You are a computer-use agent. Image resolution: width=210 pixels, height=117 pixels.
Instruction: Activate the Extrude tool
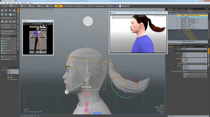[5, 43]
